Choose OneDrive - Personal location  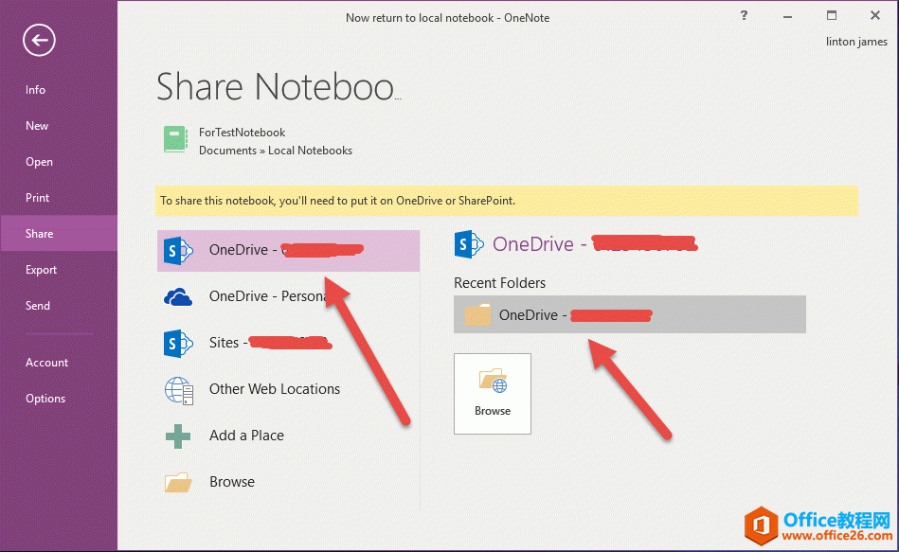(x=288, y=296)
